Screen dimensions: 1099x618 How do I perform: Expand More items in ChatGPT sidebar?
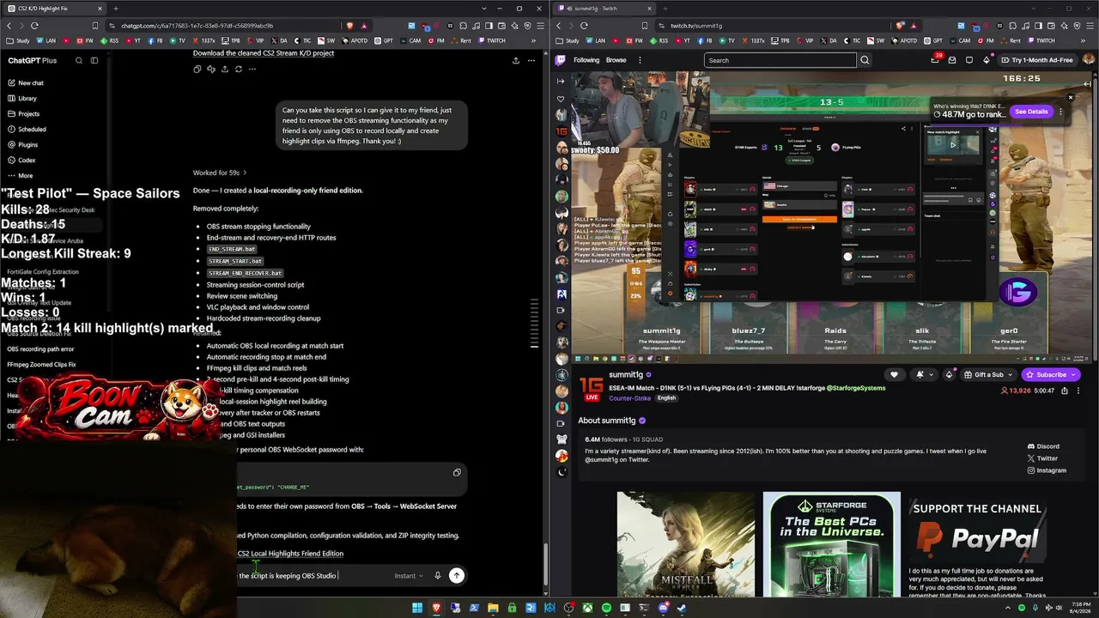[25, 176]
